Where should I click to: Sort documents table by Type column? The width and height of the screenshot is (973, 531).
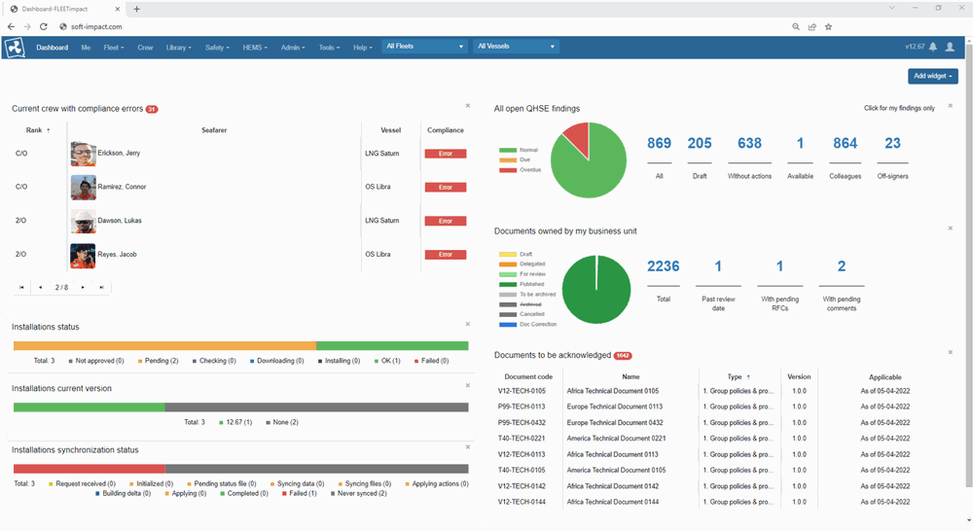point(739,376)
